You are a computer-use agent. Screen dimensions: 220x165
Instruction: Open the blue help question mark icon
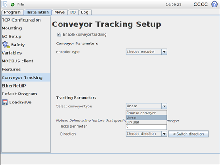point(214,4)
